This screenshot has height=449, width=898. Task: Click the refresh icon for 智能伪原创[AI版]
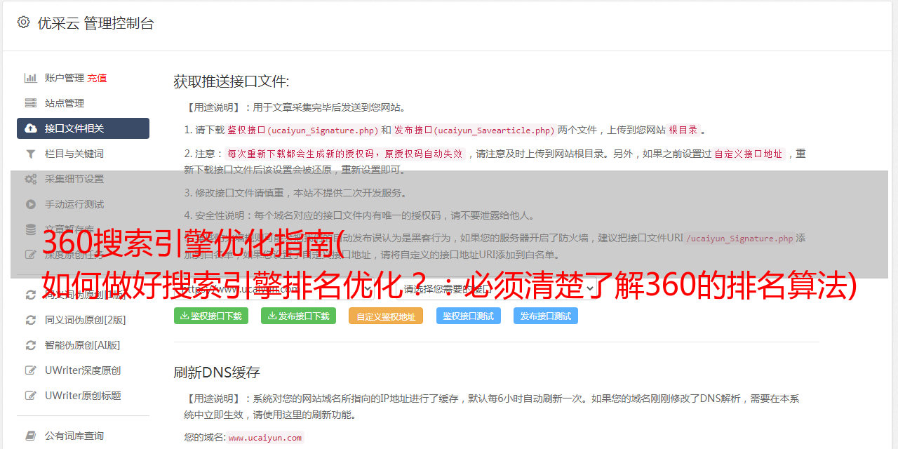[31, 345]
